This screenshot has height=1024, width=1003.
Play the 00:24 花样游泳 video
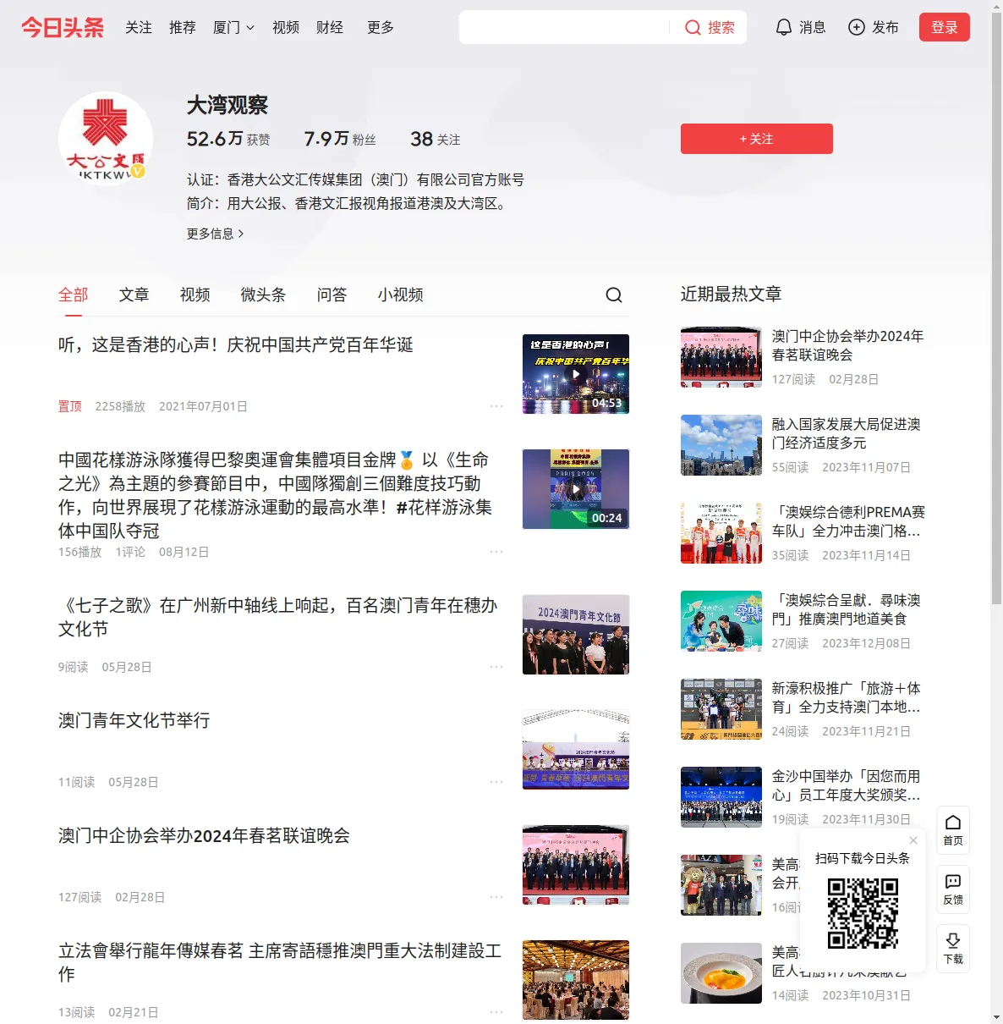[x=576, y=489]
